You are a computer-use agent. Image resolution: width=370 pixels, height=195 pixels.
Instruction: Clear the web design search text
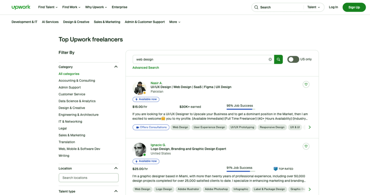click(x=270, y=60)
